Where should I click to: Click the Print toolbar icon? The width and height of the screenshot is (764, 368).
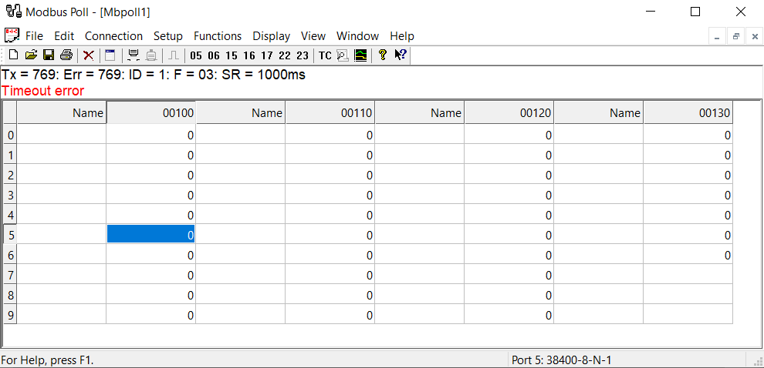click(66, 55)
